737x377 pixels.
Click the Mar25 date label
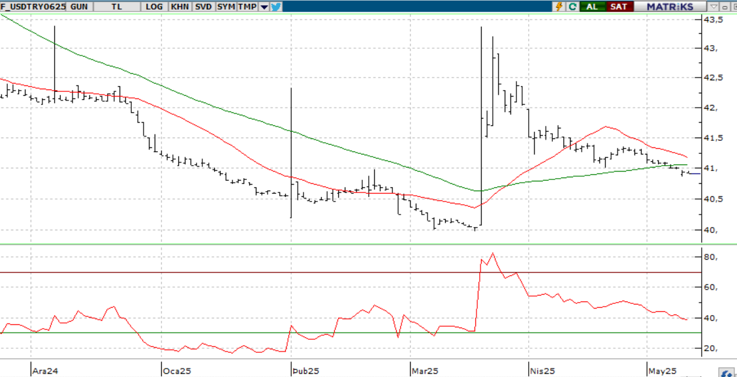pos(425,371)
